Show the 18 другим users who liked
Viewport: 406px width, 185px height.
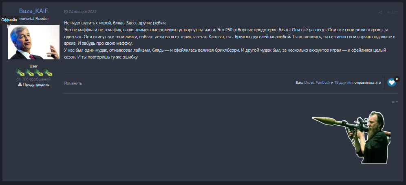pyautogui.click(x=343, y=83)
